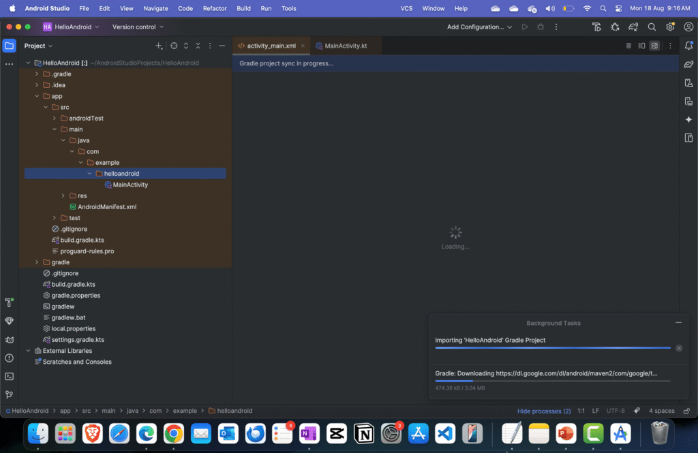Expand the res folder in project tree

pos(63,196)
